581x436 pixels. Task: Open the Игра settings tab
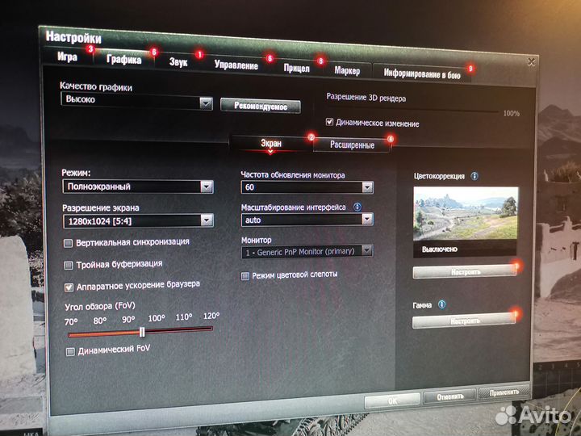coord(68,57)
